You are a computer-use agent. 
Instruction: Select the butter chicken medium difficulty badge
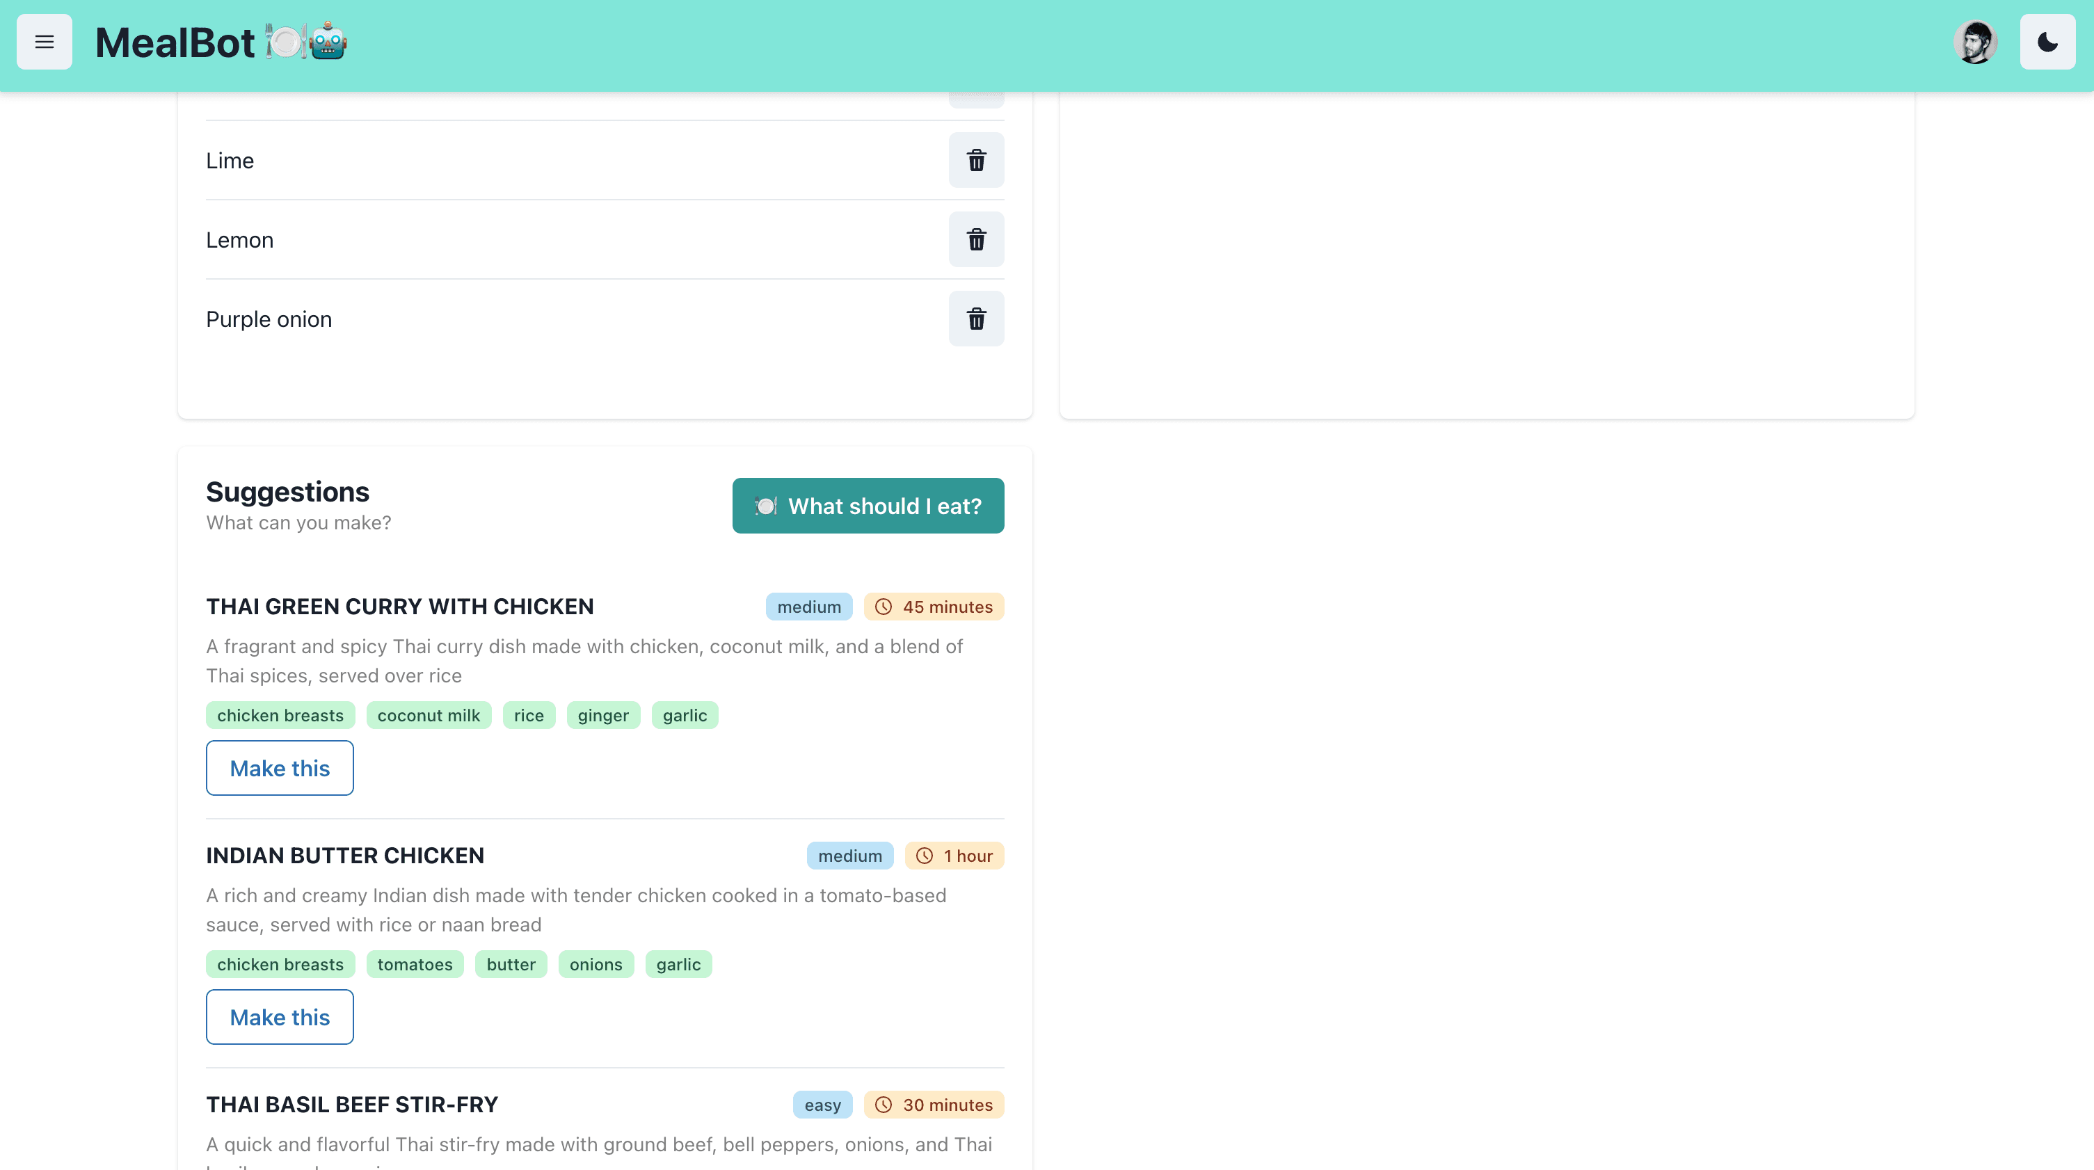pos(849,856)
